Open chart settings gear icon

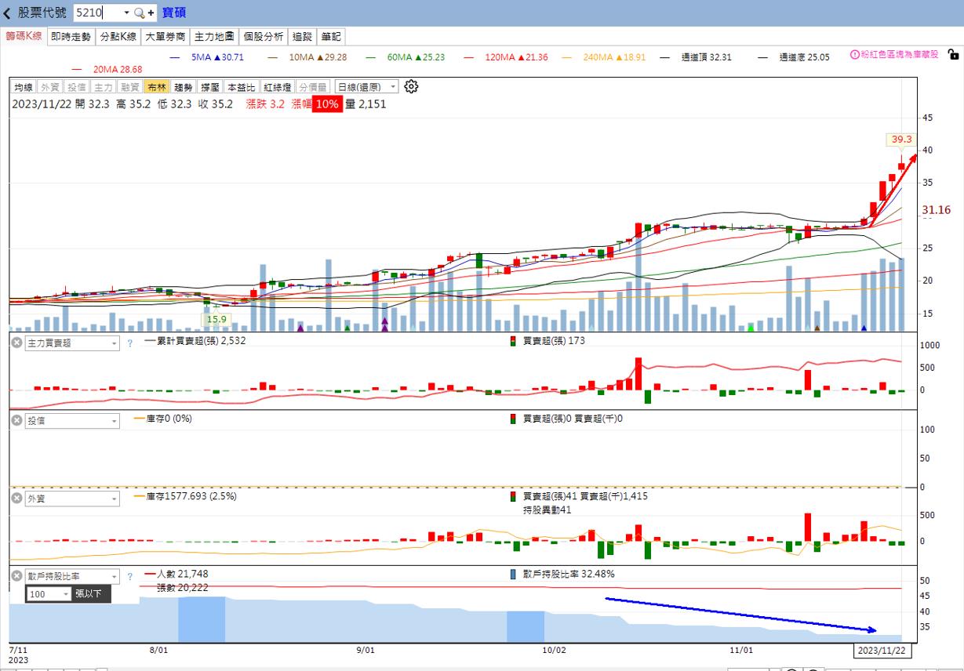pyautogui.click(x=412, y=86)
